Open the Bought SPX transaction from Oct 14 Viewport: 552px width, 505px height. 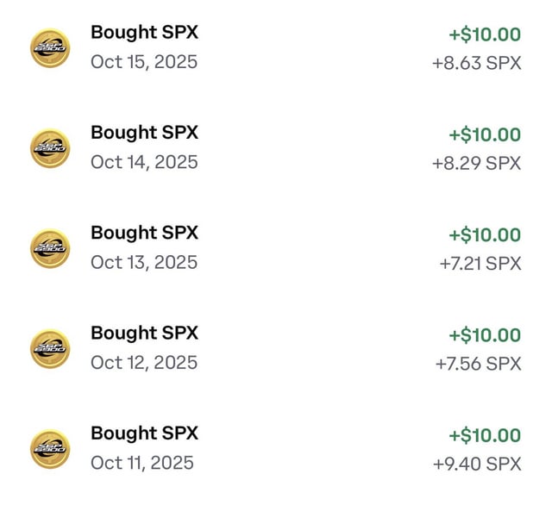point(144,133)
